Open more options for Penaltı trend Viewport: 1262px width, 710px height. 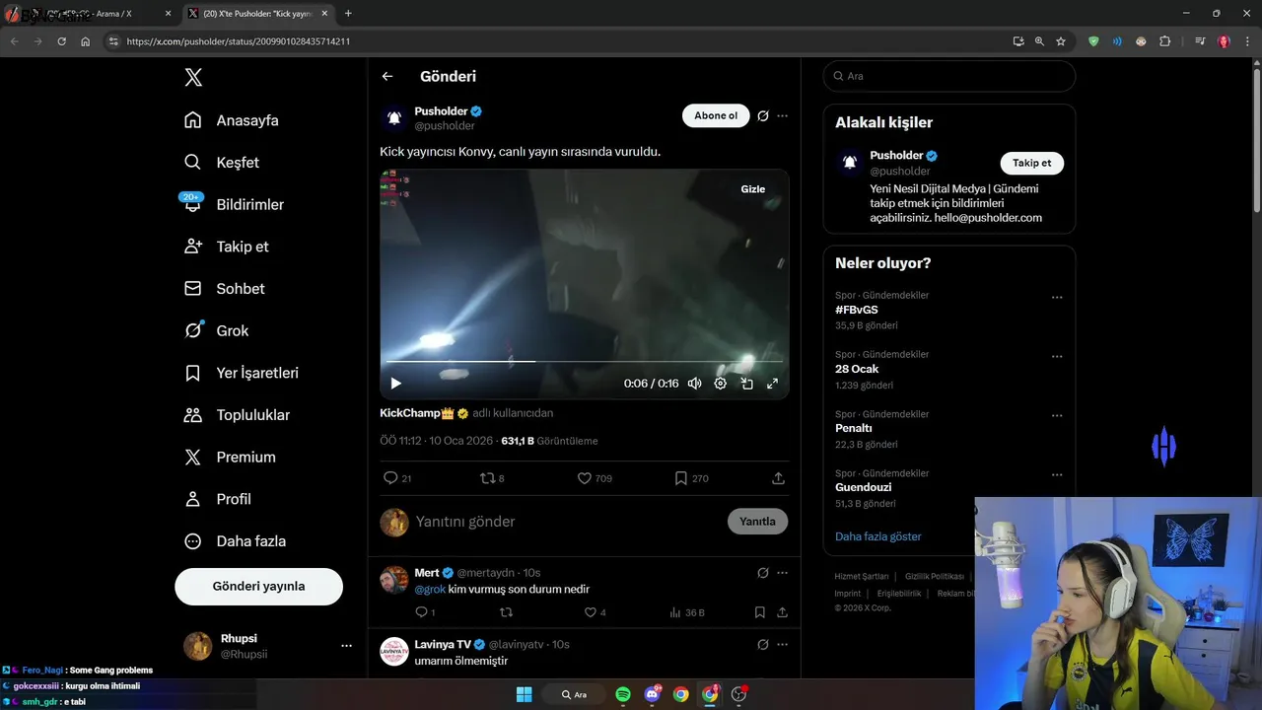[x=1057, y=416]
